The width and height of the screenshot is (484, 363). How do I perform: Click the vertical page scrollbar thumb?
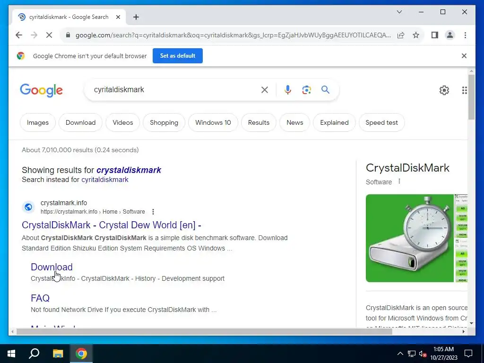[471, 96]
